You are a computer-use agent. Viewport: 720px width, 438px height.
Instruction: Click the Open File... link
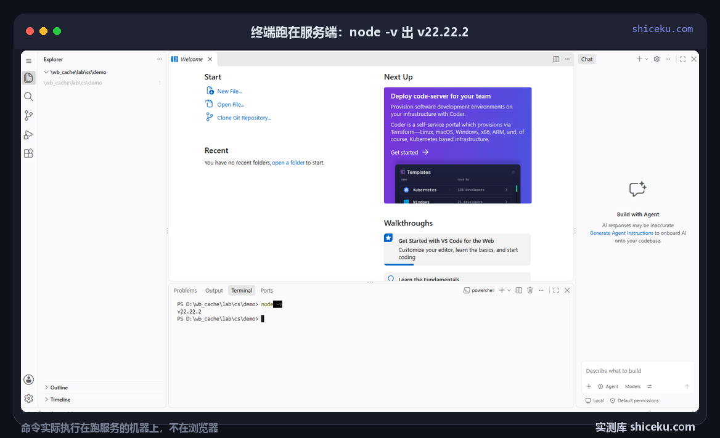231,105
